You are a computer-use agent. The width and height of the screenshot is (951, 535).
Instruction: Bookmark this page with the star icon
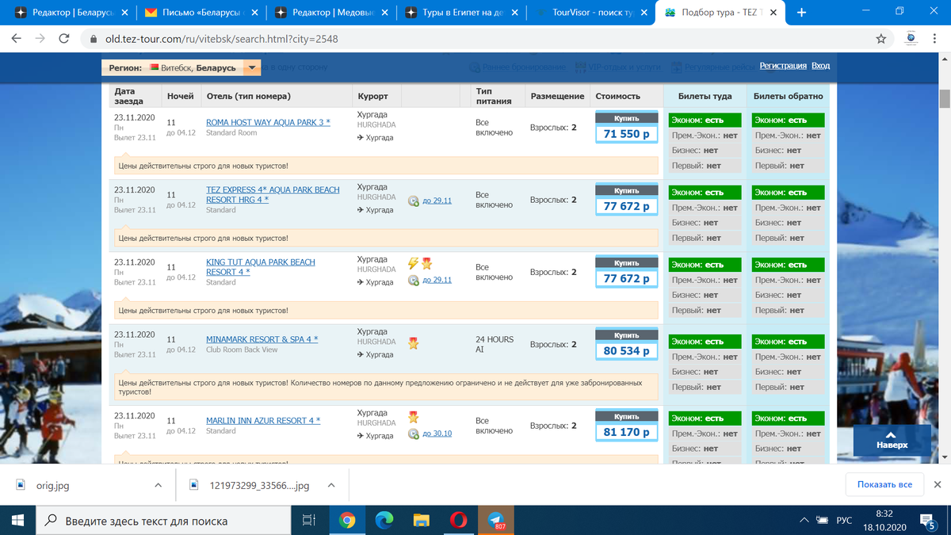point(881,39)
